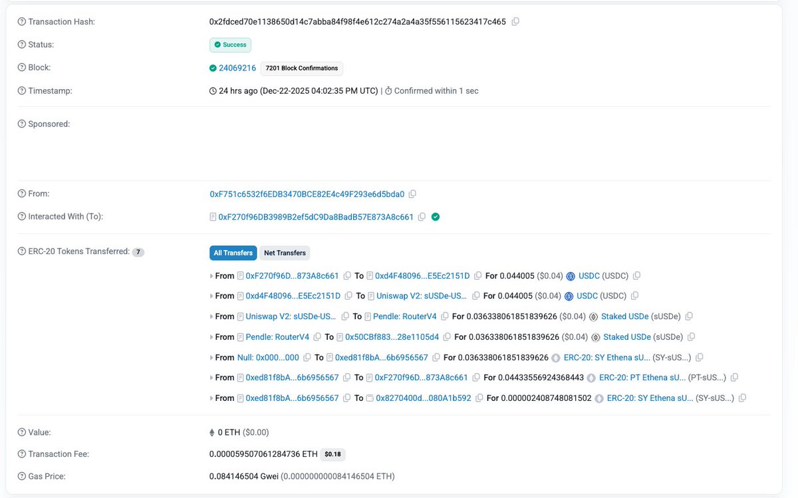
Task: Click USDC token logo in transfer to Uniswap V2
Action: [x=569, y=296]
